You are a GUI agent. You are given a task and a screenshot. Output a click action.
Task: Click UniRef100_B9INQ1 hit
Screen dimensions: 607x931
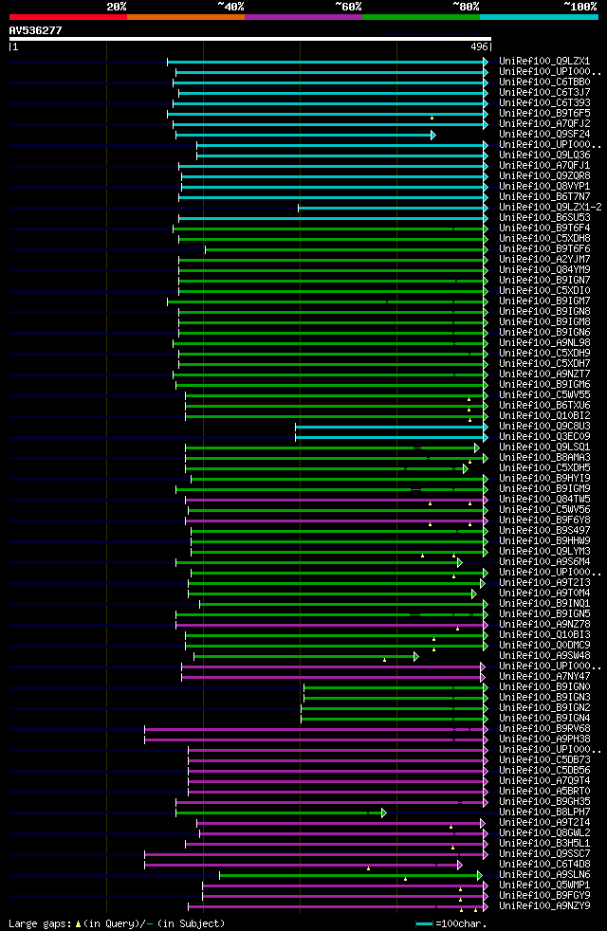[x=544, y=603]
